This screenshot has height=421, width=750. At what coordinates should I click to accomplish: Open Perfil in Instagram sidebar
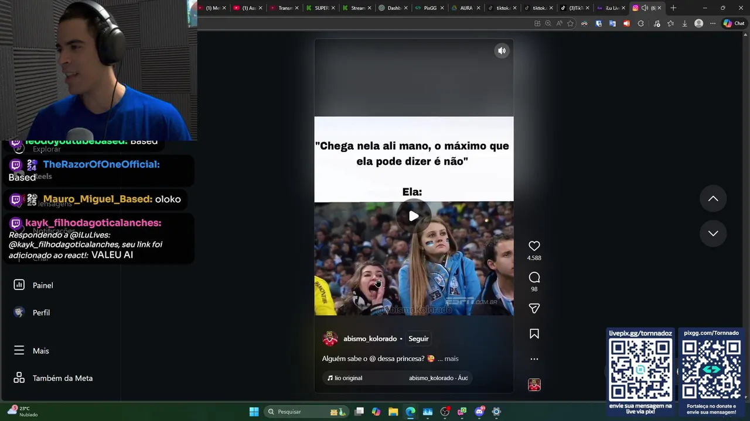[x=41, y=313]
